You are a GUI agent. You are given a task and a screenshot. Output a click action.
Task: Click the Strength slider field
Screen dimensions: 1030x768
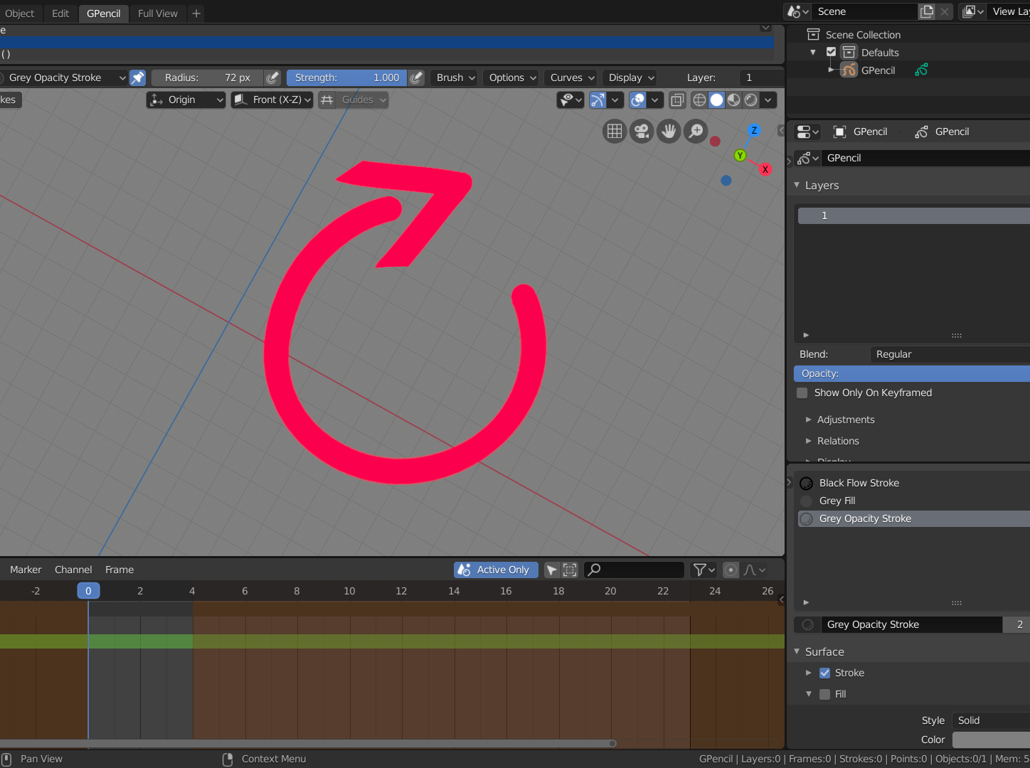pos(347,78)
